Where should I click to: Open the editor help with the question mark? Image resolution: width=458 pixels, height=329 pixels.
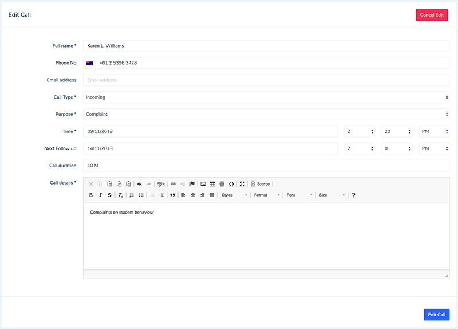[x=353, y=195]
